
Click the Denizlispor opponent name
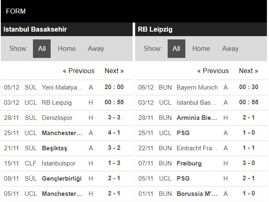coord(57,118)
